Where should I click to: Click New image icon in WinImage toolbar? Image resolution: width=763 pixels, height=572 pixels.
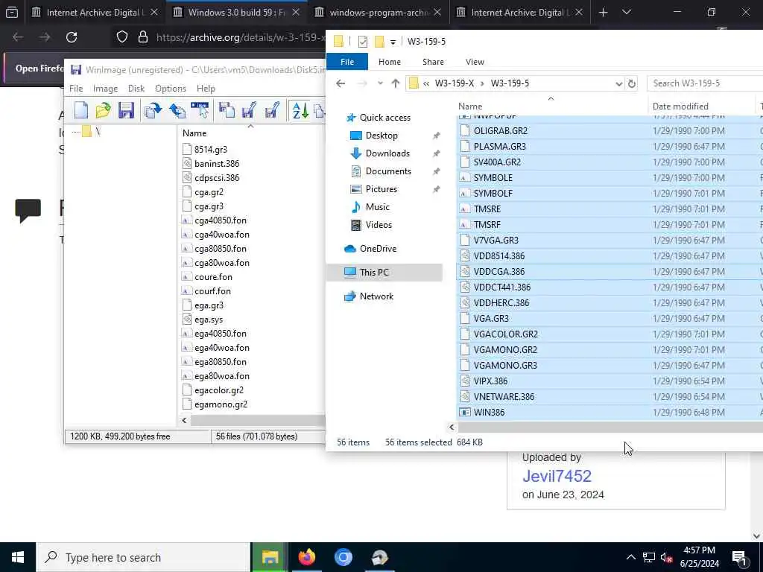pos(81,111)
